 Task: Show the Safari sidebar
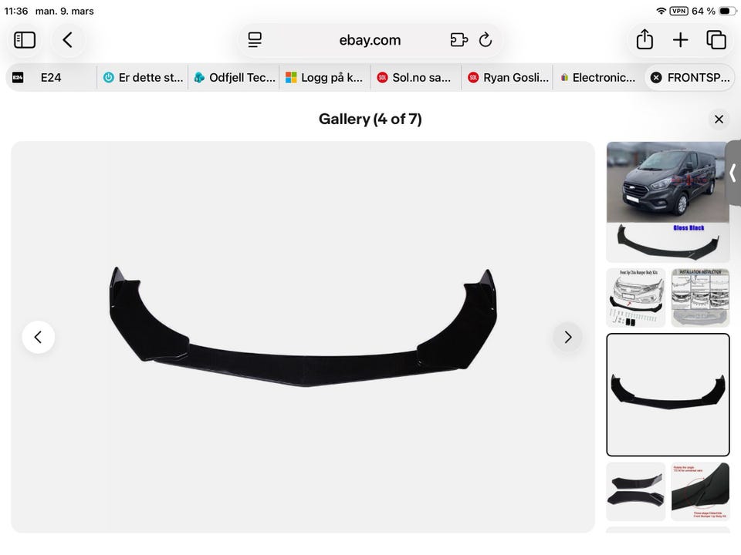pos(25,40)
